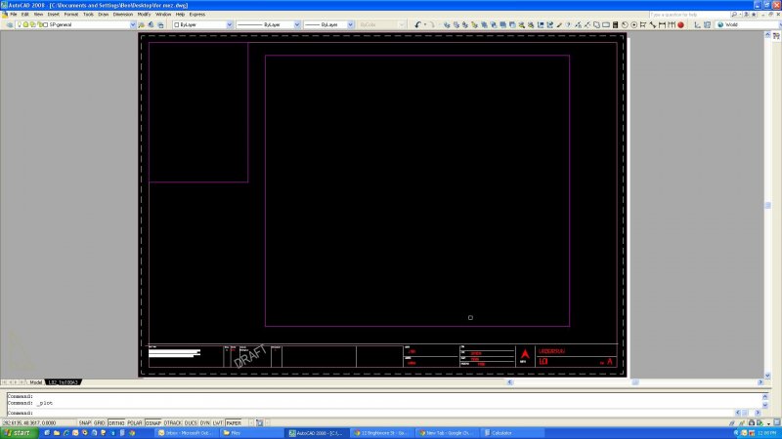The image size is (782, 439).
Task: Expand the Undo history dropdown arrow
Action: pos(425,24)
